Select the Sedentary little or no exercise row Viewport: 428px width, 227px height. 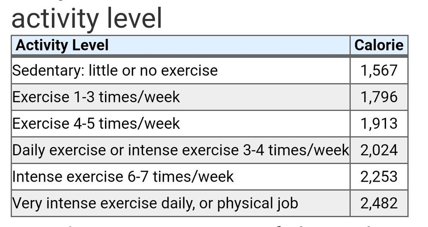pos(210,71)
